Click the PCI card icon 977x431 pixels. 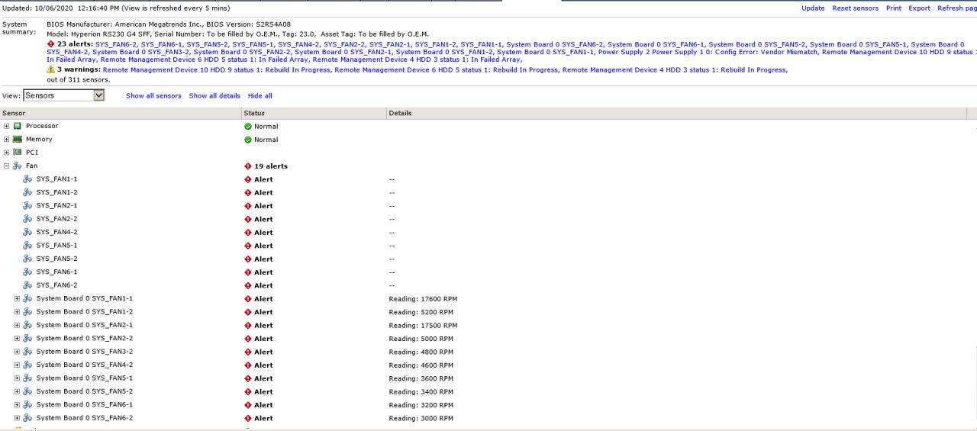coord(17,153)
